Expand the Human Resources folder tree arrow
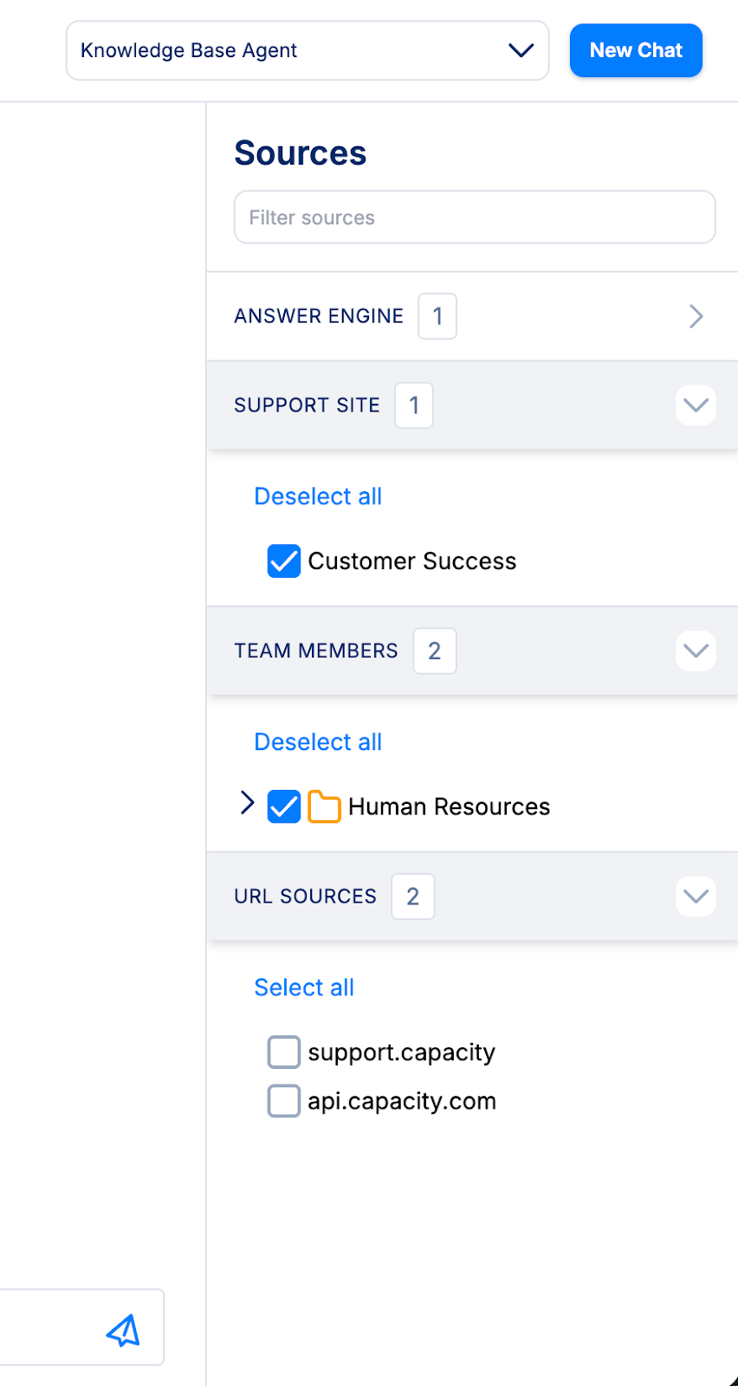This screenshot has width=738, height=1386. tap(247, 803)
